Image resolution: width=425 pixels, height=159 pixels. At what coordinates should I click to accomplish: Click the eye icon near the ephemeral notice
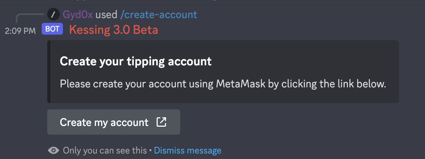click(x=54, y=150)
